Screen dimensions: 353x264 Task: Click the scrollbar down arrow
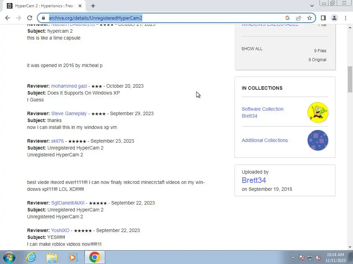click(350, 247)
